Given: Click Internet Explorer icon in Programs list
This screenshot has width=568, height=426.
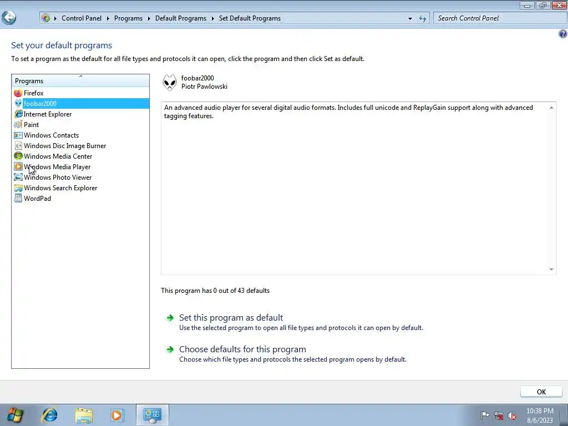Looking at the screenshot, I should (18, 114).
